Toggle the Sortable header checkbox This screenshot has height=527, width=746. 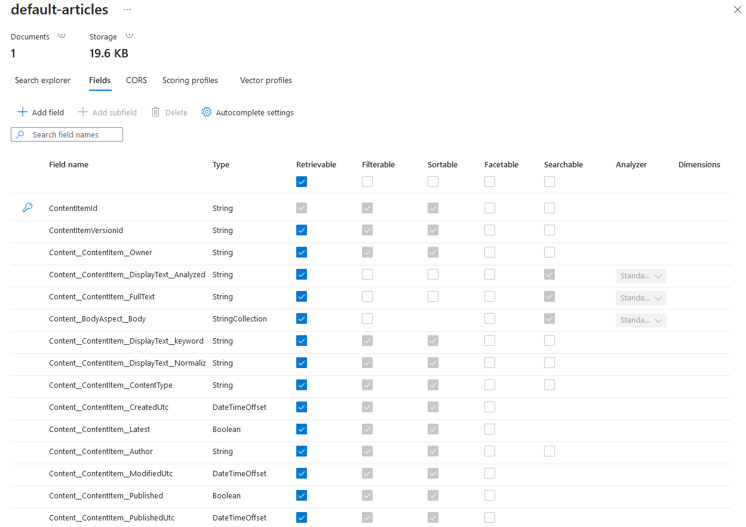click(x=433, y=182)
